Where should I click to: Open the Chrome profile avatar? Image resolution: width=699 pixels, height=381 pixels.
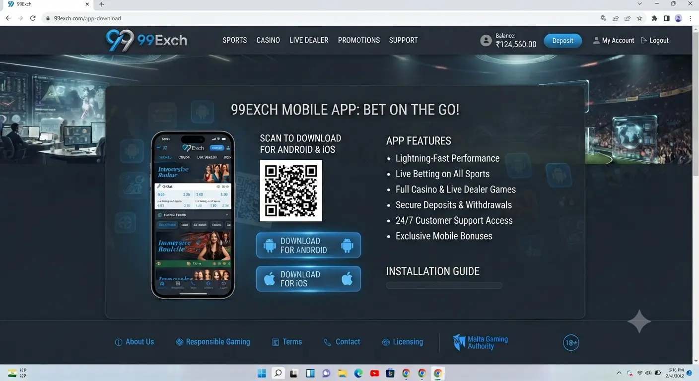(678, 18)
